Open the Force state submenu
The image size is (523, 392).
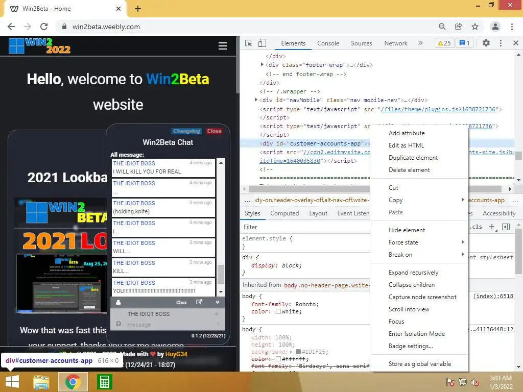click(419, 242)
